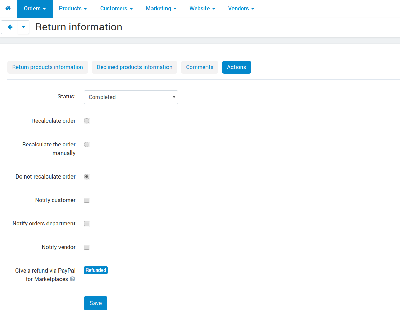Select the Recalculate order radio button
Image resolution: width=400 pixels, height=316 pixels.
(x=87, y=121)
